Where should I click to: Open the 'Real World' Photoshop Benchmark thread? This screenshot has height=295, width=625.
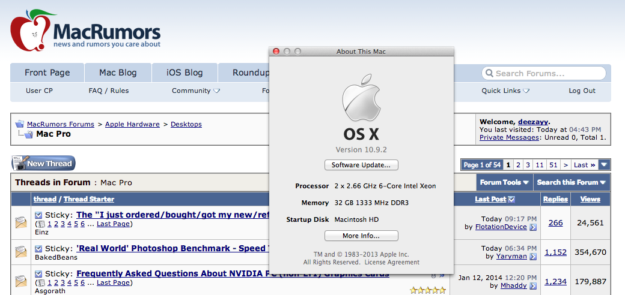[172, 248]
